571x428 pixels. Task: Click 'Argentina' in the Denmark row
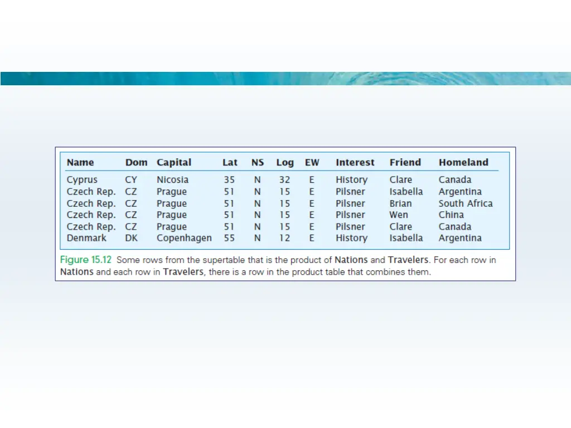(x=460, y=239)
